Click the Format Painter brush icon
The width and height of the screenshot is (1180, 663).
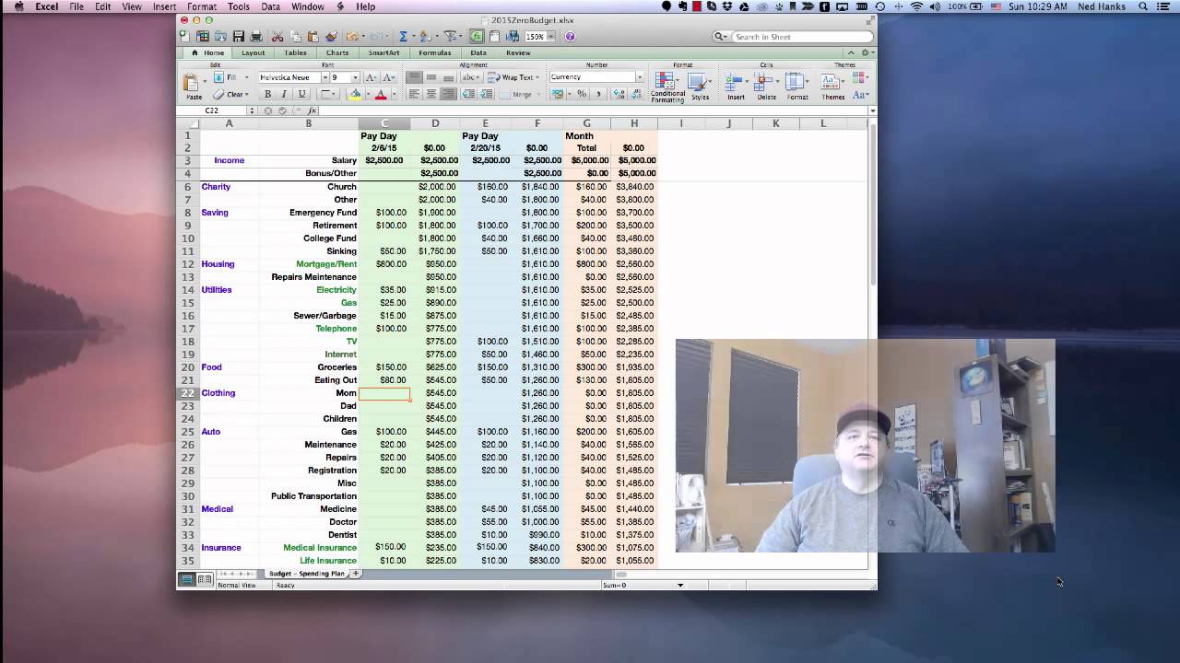[x=331, y=37]
